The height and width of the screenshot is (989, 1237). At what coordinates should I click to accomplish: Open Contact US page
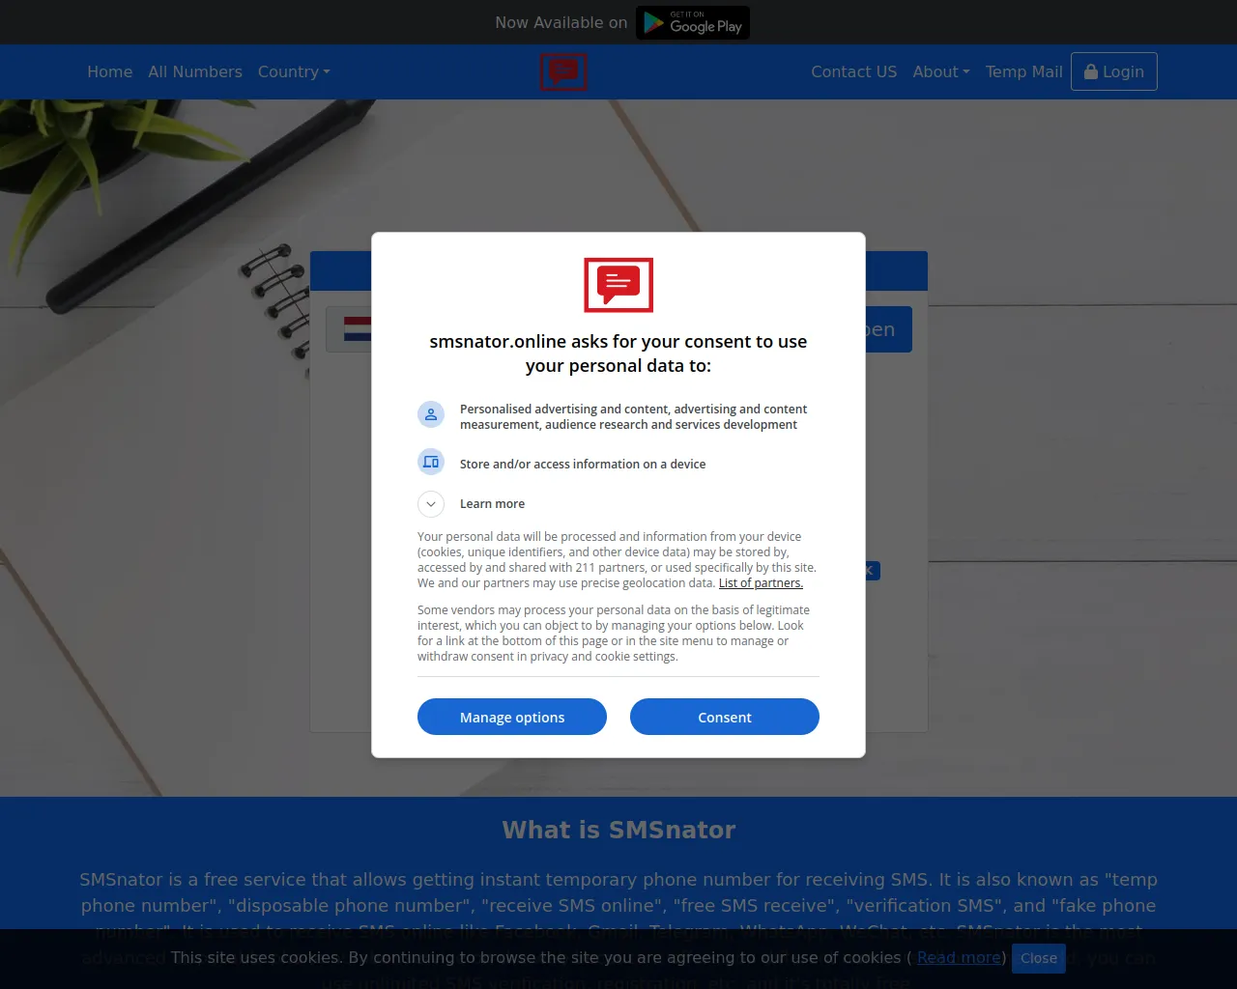pos(854,71)
